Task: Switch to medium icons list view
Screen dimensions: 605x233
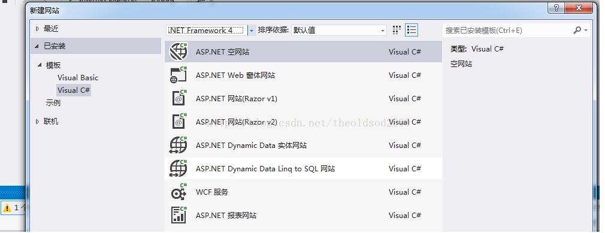Action: pos(412,30)
